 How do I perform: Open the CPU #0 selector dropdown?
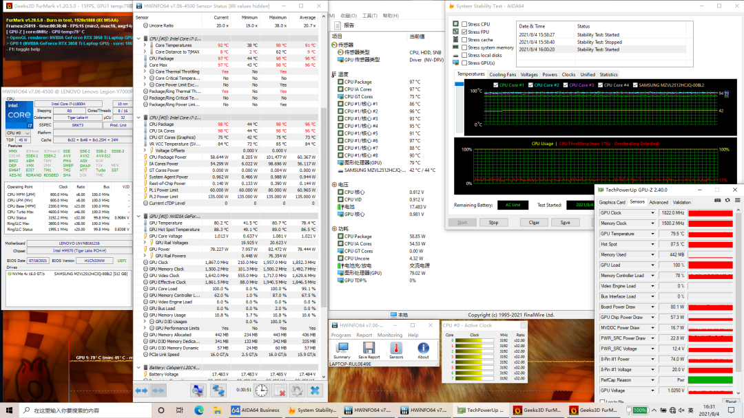pos(28,133)
